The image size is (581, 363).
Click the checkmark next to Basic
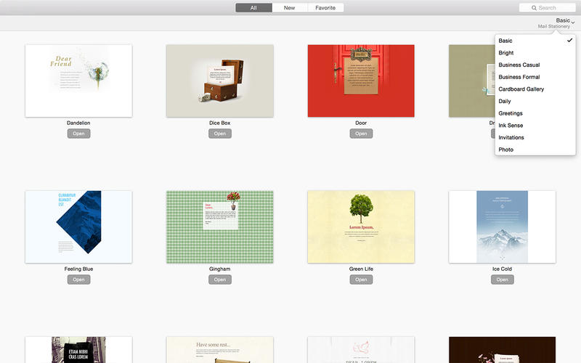(570, 40)
